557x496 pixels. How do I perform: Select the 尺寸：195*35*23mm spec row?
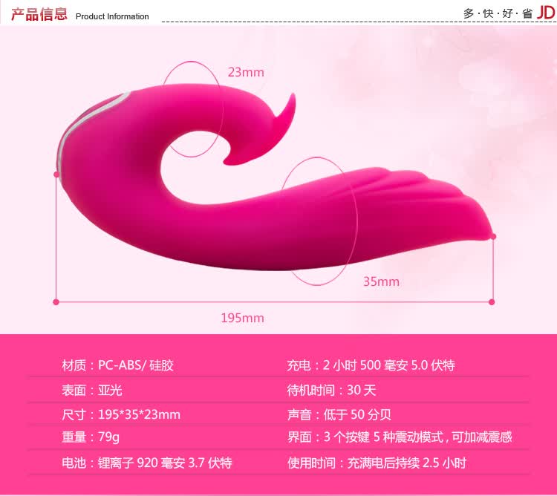coord(121,414)
